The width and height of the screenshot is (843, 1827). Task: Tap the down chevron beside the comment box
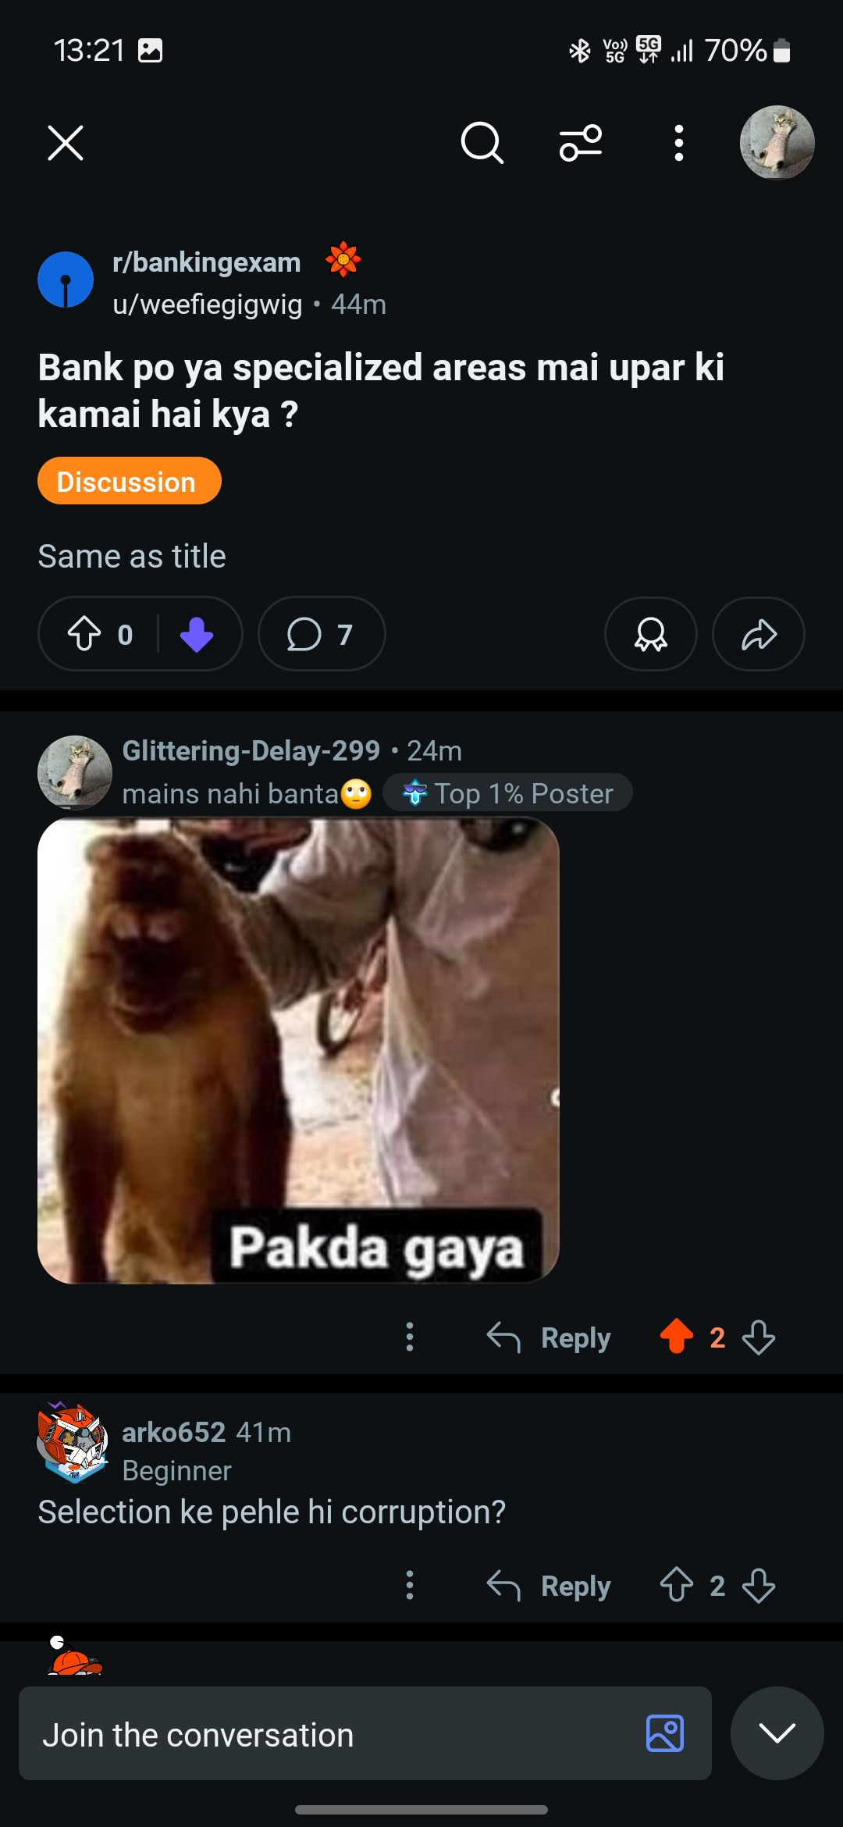click(x=777, y=1733)
